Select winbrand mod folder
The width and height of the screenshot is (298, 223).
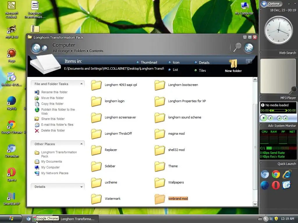coord(171,199)
